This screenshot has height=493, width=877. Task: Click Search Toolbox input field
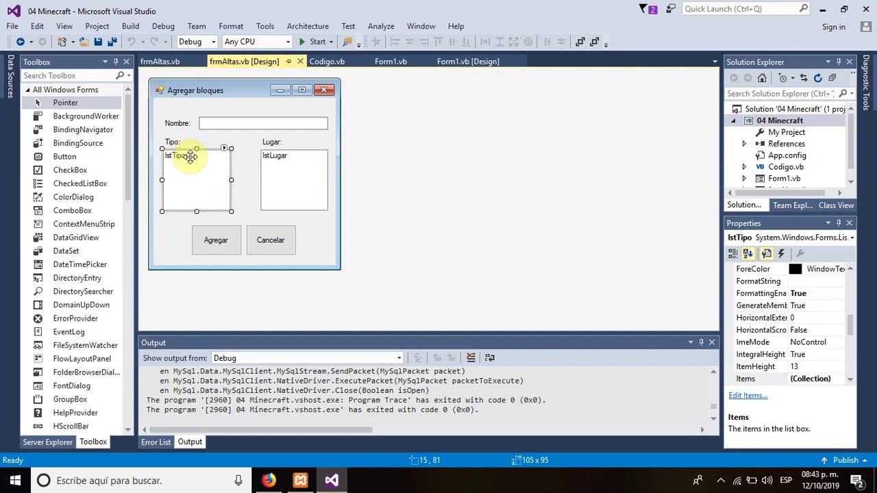[69, 75]
